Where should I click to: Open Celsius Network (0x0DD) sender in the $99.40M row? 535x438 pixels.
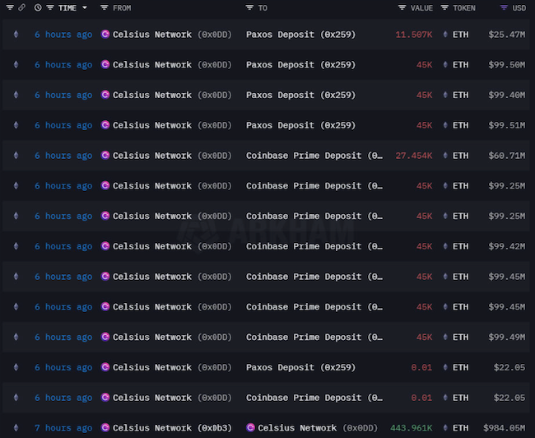(x=172, y=96)
